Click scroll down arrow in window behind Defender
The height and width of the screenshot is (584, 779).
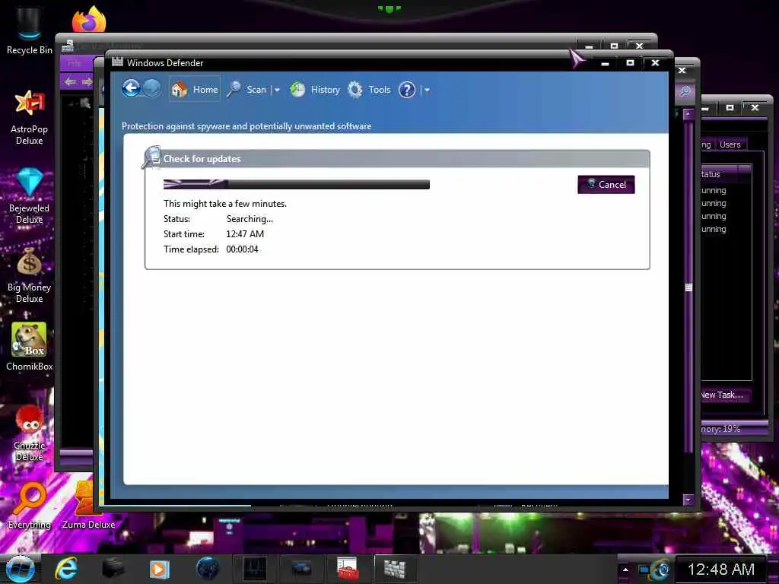coord(688,500)
